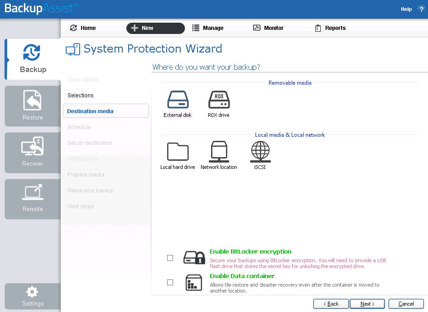
Task: Open the Restore section in the sidebar
Action: click(x=32, y=106)
